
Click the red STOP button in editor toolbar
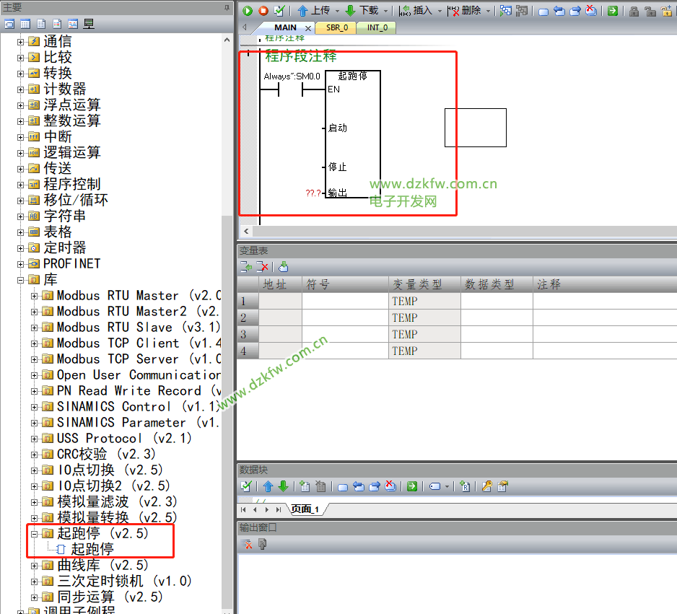(263, 11)
